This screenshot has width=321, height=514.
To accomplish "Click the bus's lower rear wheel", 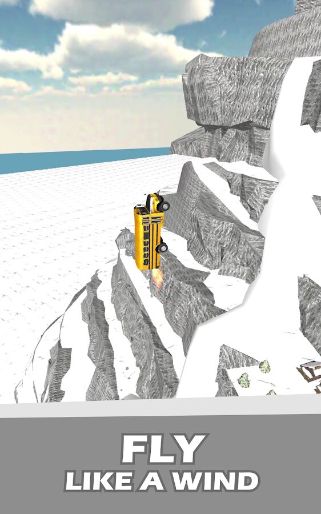I will (162, 248).
